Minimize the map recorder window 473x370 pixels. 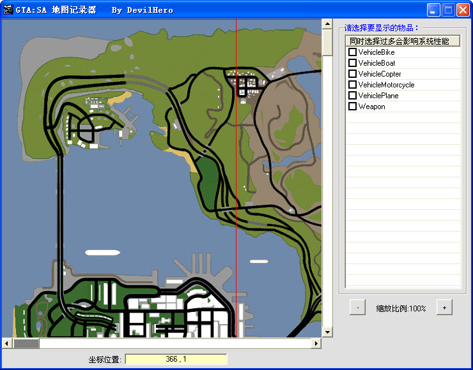[x=434, y=10]
